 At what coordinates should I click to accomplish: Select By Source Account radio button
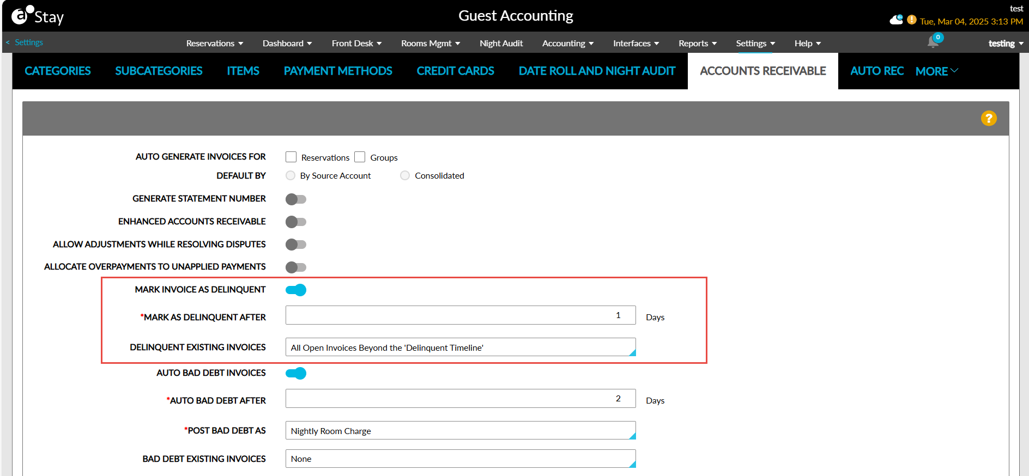(x=290, y=175)
